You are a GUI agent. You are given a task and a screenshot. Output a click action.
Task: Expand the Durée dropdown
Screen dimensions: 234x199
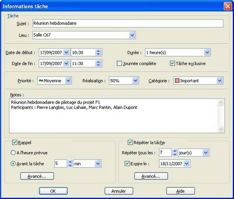click(x=207, y=53)
